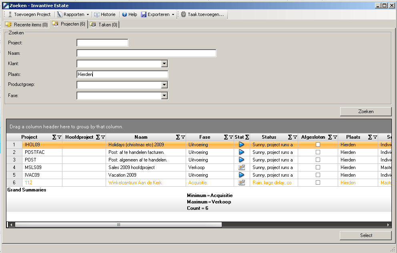Image resolution: width=397 pixels, height=253 pixels.
Task: Click the filter icon in Status column header
Action: click(295, 137)
